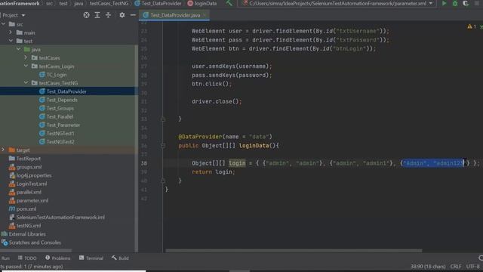Open Test_Parallel class

point(60,116)
